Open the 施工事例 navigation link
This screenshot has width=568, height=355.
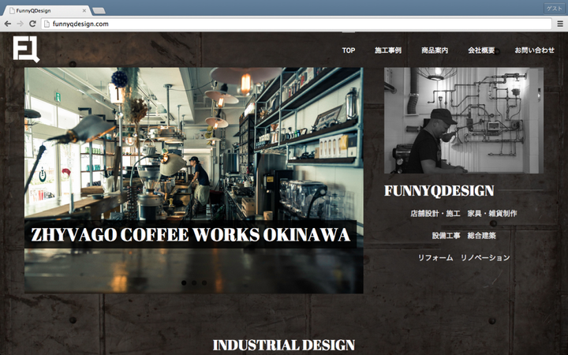click(x=388, y=50)
